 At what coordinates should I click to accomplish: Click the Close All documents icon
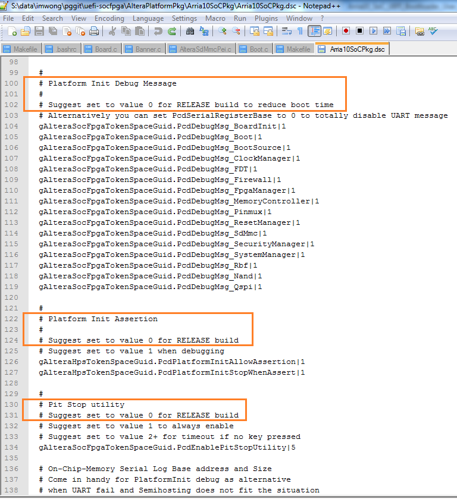tap(80, 31)
